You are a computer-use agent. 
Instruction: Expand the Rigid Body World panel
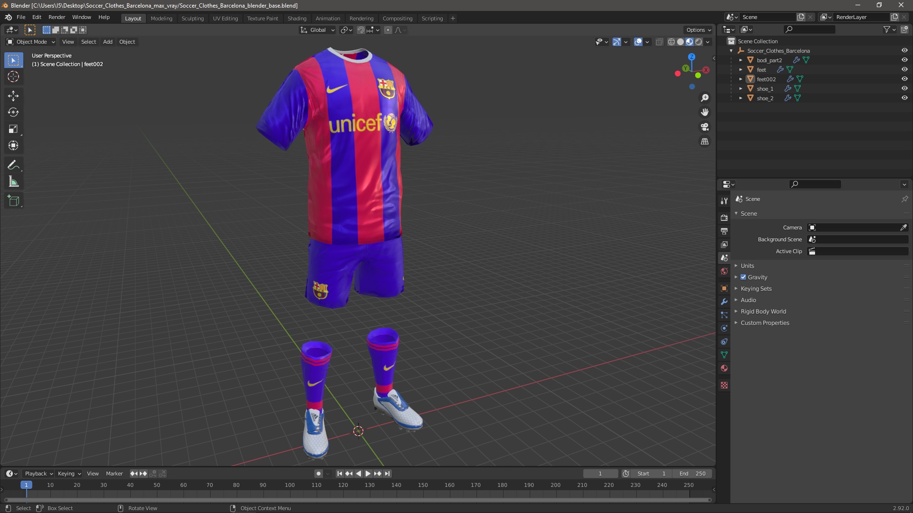coord(763,312)
